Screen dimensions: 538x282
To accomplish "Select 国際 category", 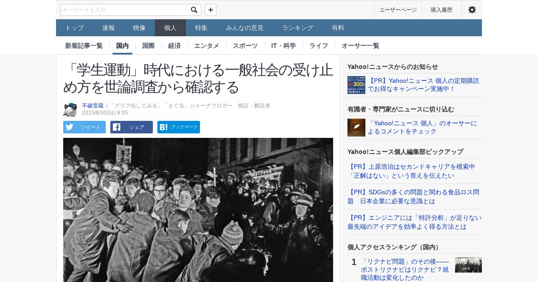I will coord(148,46).
